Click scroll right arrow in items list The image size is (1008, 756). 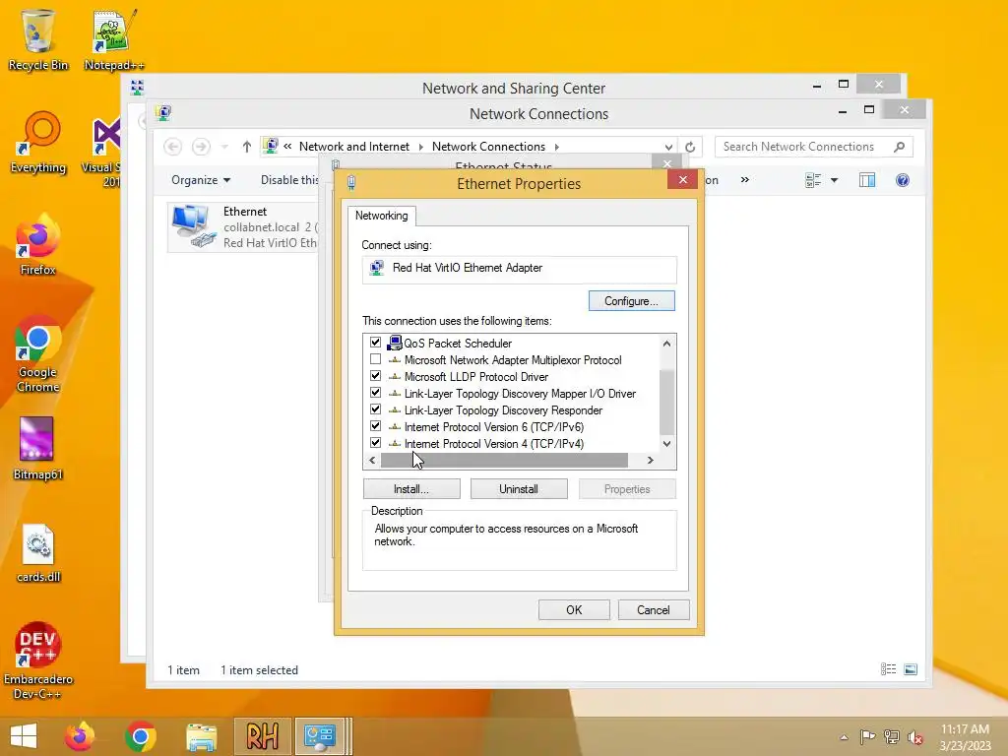pos(651,461)
